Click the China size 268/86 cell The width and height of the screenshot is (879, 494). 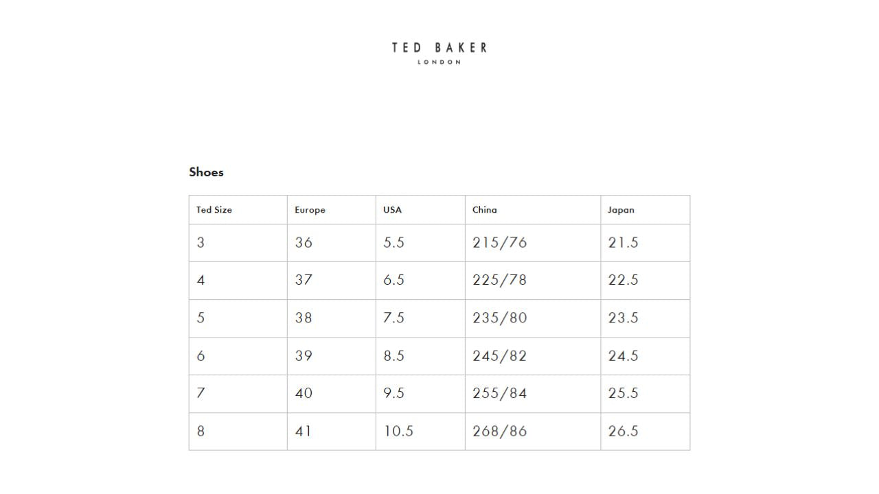[499, 431]
